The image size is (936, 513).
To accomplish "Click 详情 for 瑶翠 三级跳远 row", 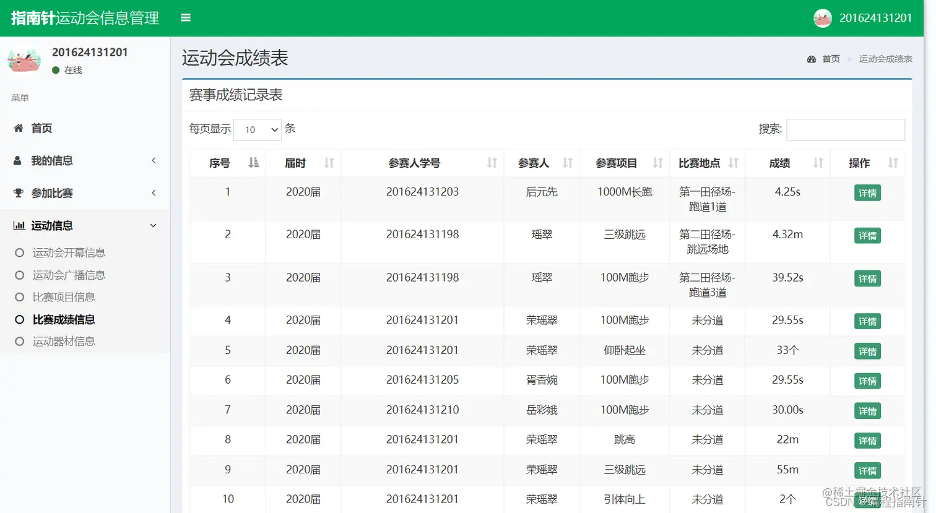I will pyautogui.click(x=867, y=236).
